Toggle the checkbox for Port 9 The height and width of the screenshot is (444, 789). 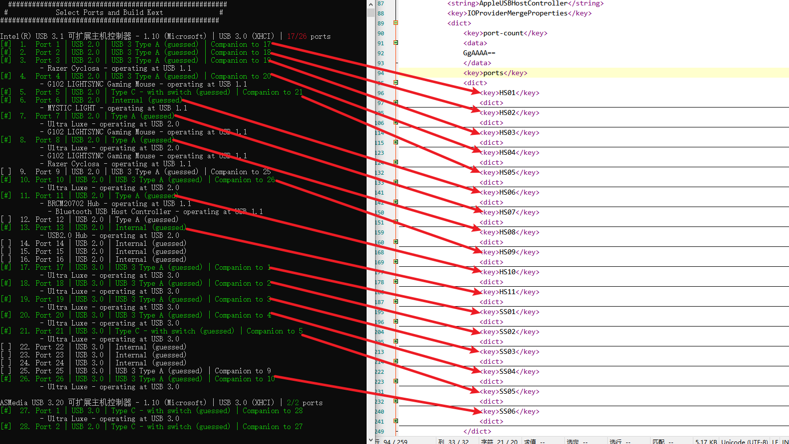click(6, 172)
